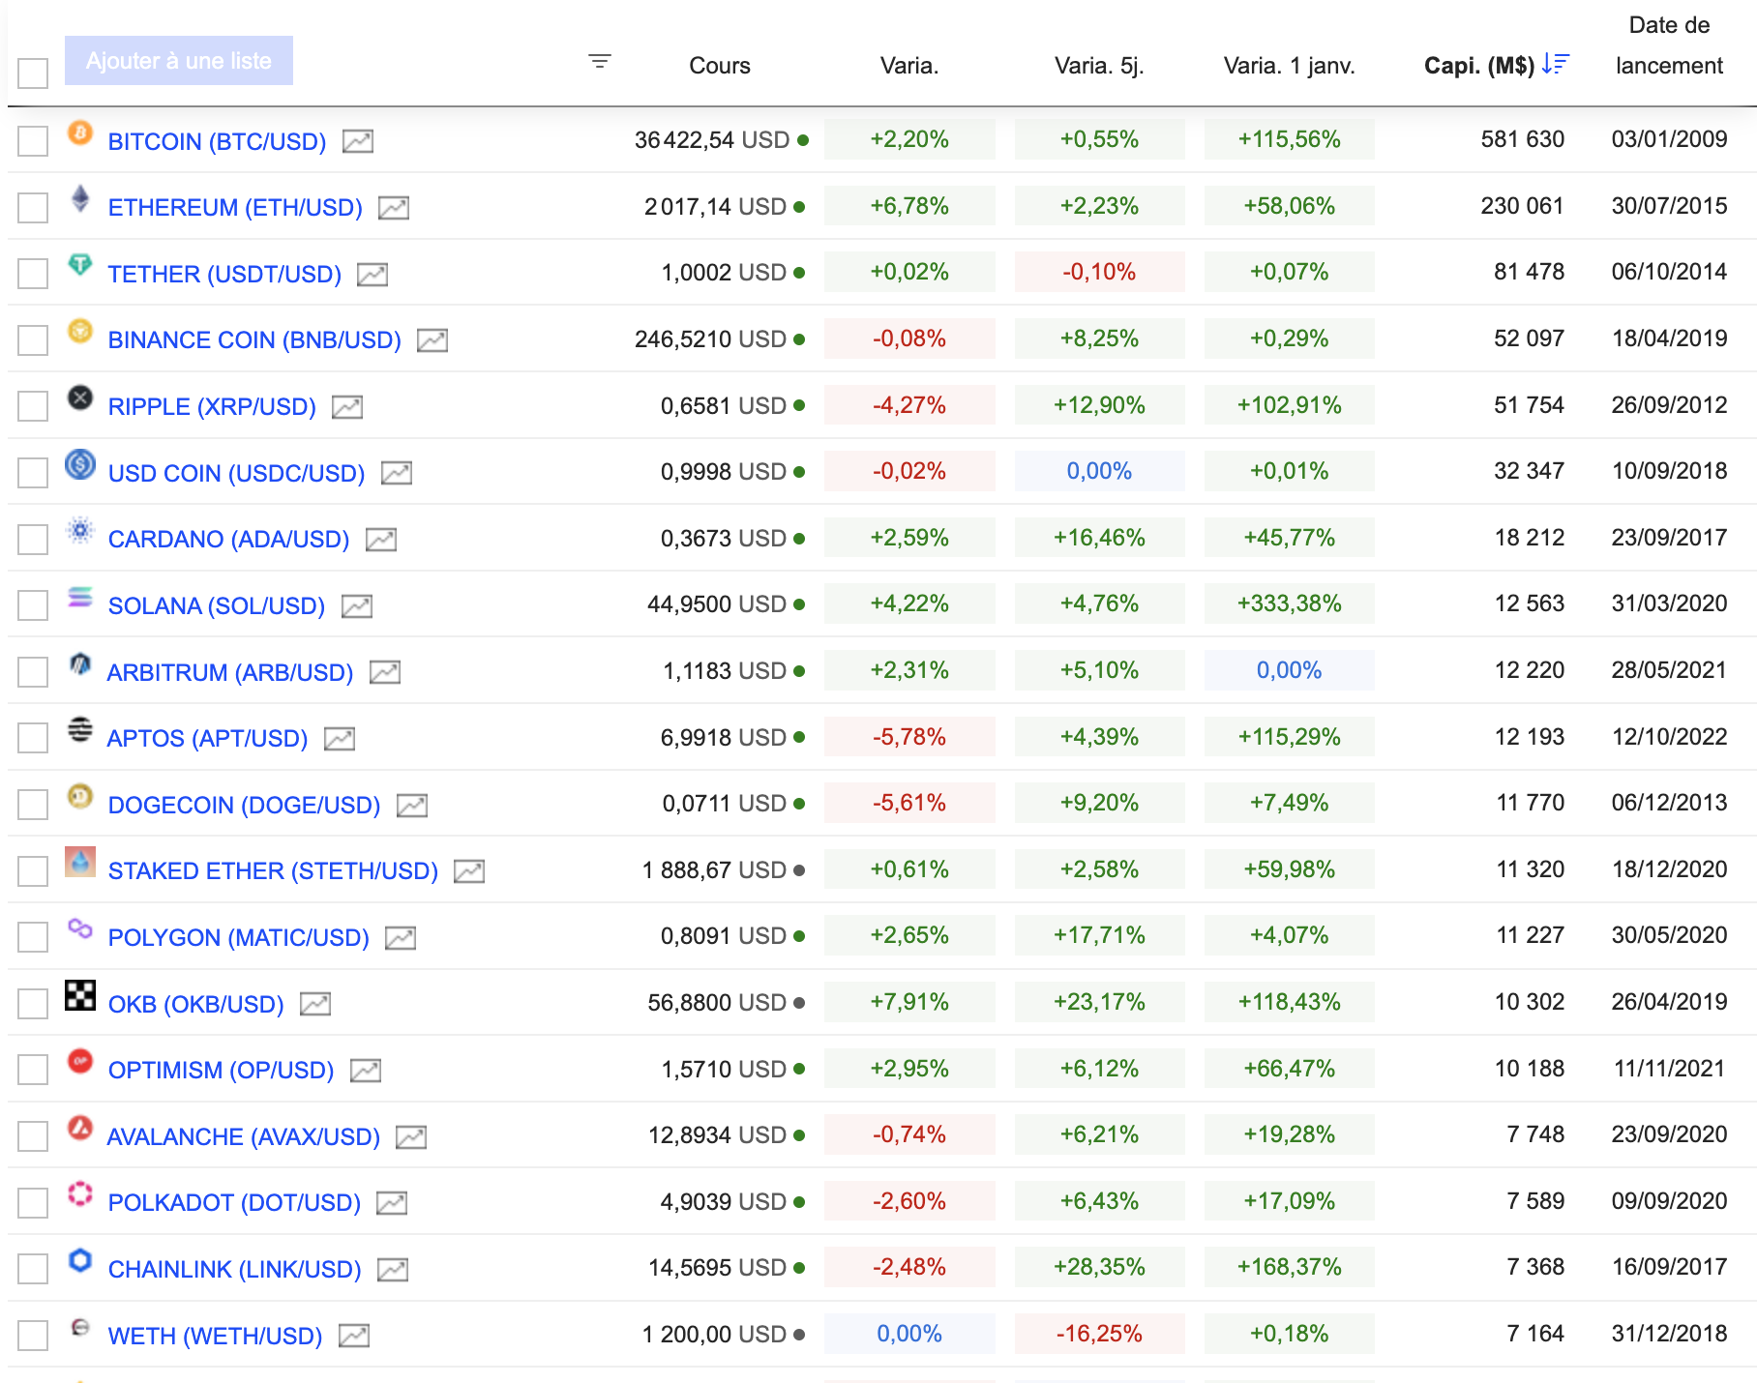Sort by the Varia. 5j. column header

point(1100,65)
